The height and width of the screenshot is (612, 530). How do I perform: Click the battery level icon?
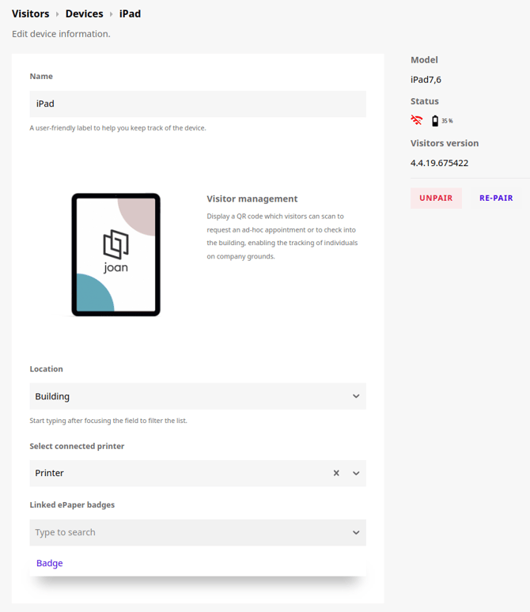click(x=435, y=121)
